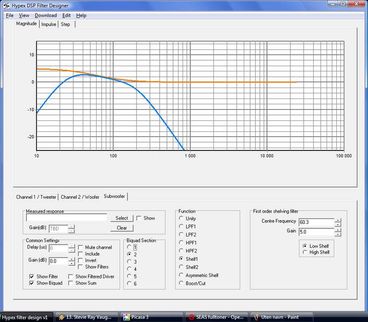The image size is (368, 322).
Task: Decrease Delay (us) with down arrow
Action: [71, 250]
